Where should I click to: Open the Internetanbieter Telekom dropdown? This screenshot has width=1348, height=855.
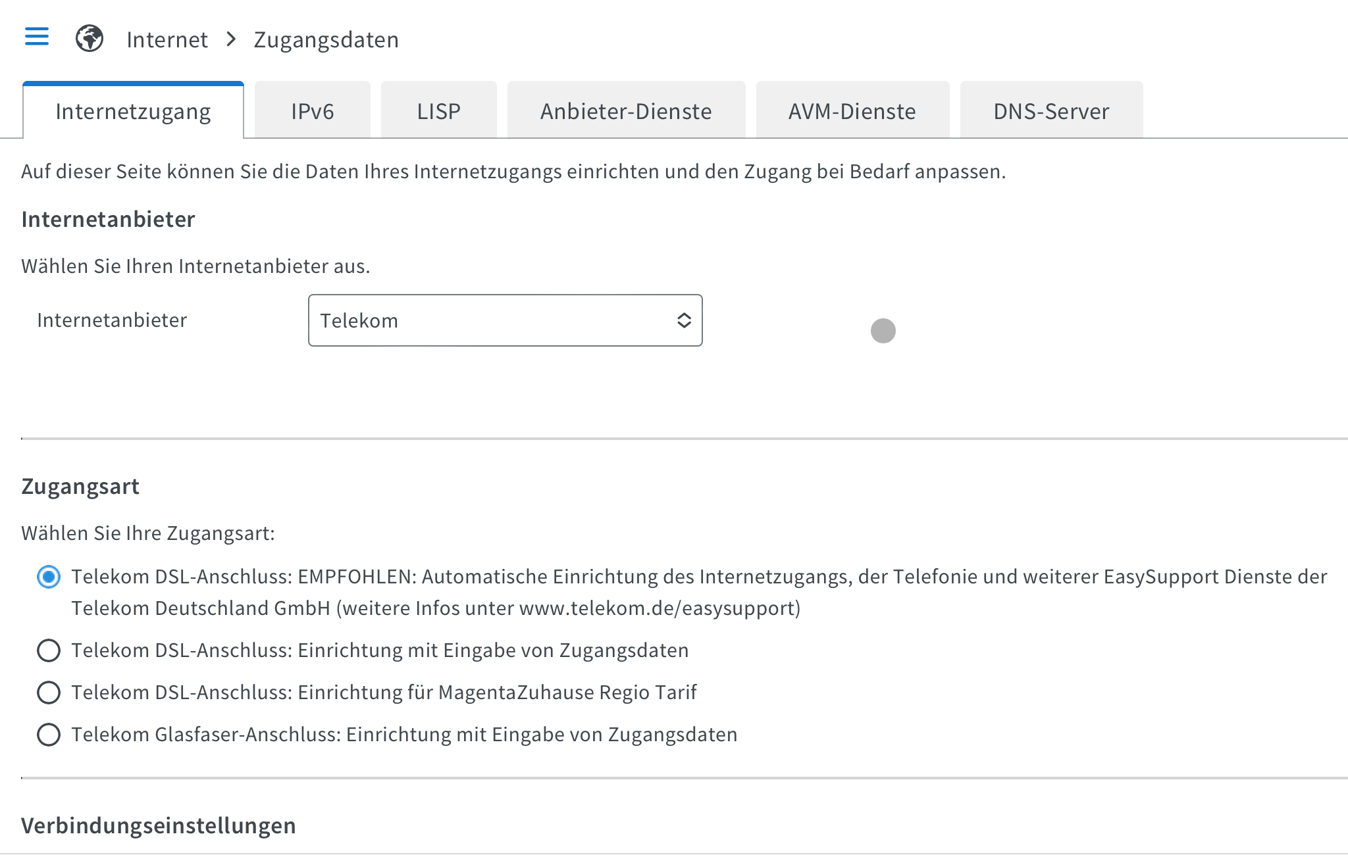[x=505, y=320]
